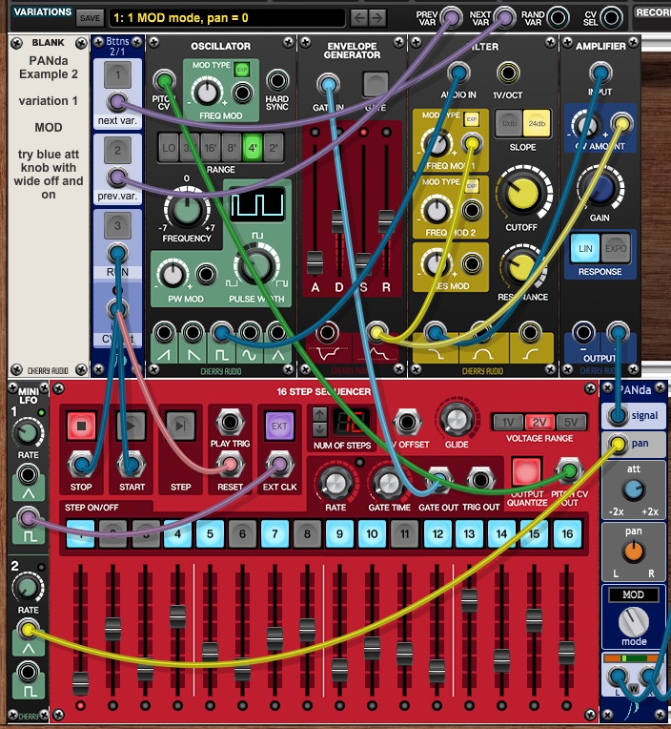The width and height of the screenshot is (671, 729).
Task: Select the 24db filter slope
Action: 536,127
